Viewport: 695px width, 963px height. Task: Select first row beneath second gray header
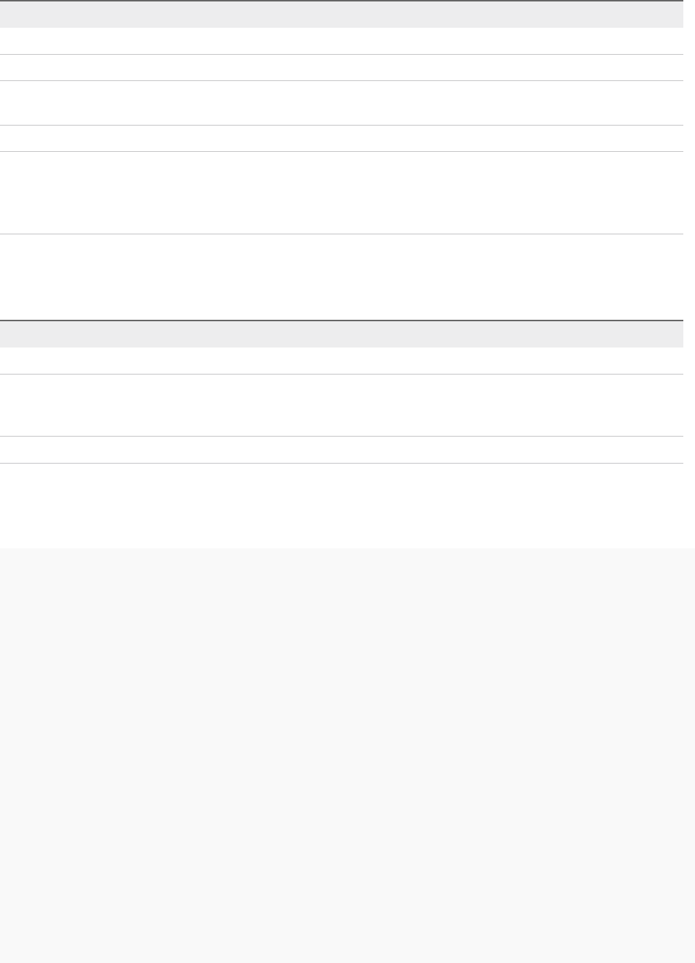click(342, 360)
